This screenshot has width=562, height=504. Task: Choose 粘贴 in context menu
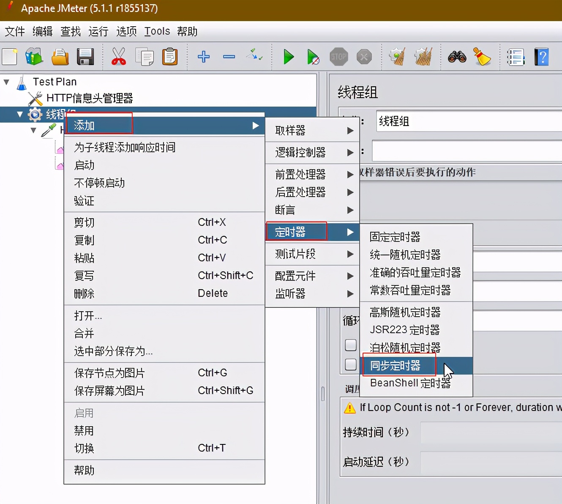pos(164,258)
